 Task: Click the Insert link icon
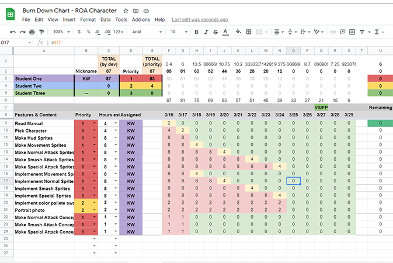tap(333, 32)
